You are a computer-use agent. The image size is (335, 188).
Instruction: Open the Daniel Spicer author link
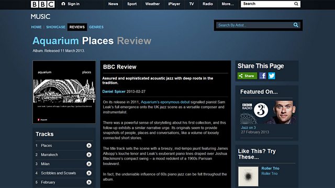coord(114,91)
